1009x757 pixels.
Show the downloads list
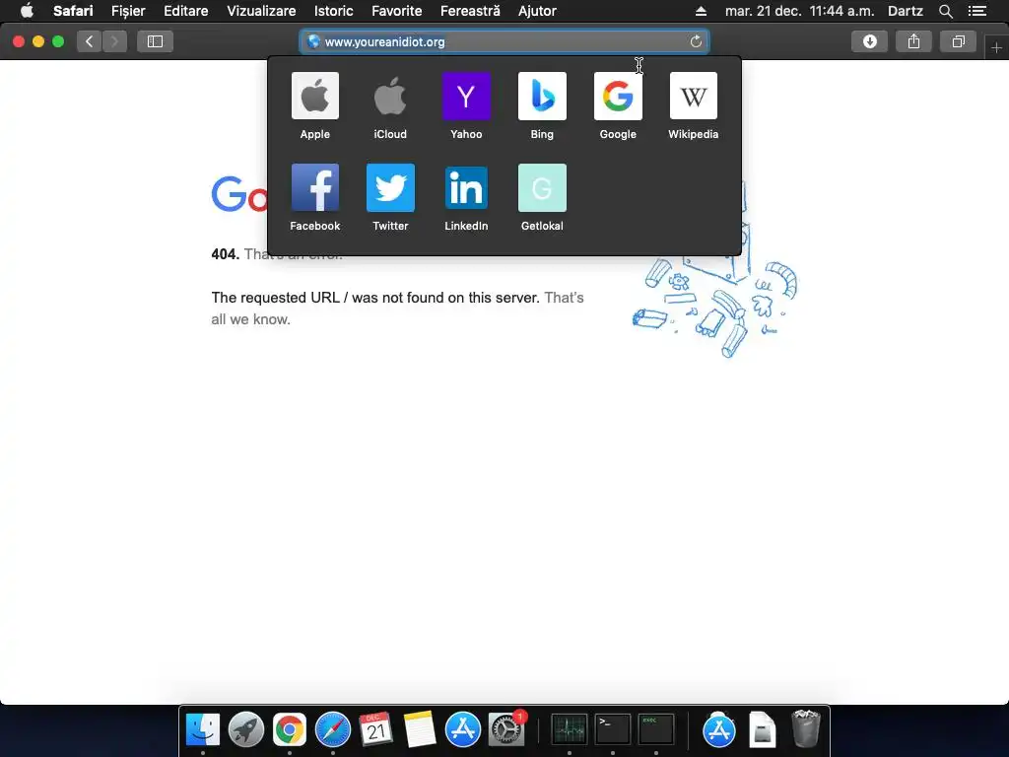[x=869, y=41]
